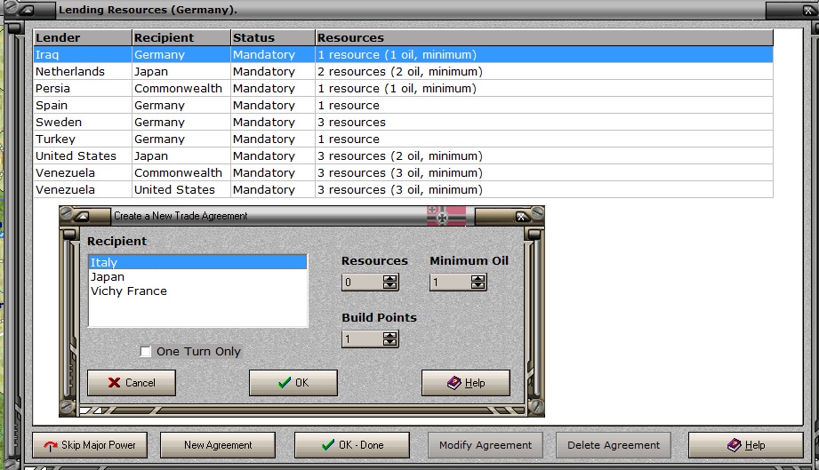Image resolution: width=819 pixels, height=470 pixels.
Task: Click inside the Build Points number field
Action: 363,339
